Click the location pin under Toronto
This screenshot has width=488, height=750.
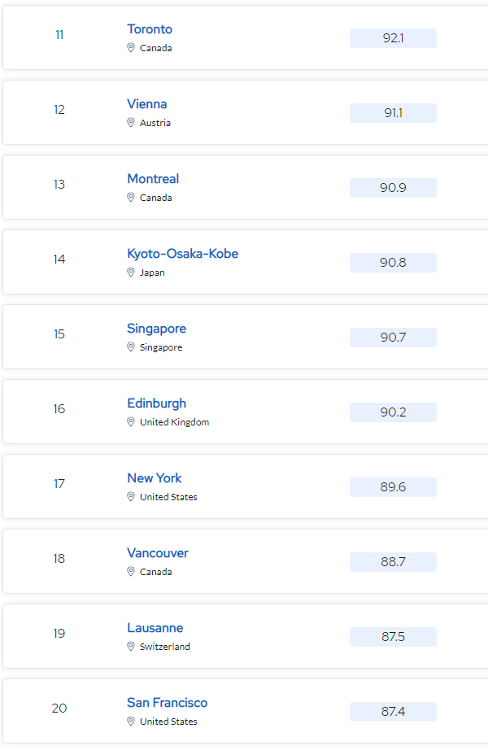[x=131, y=47]
